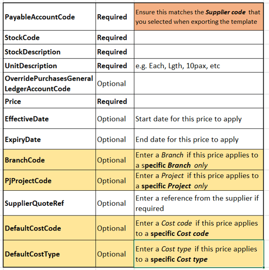
Task: Select the ExpiryDate cell
Action: (x=50, y=139)
